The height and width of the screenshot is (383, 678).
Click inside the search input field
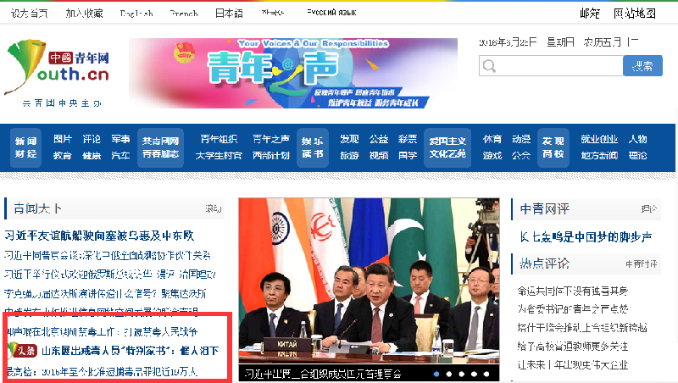click(550, 66)
